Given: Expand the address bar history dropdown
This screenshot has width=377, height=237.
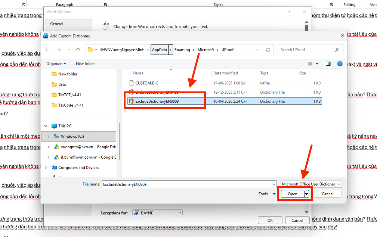Looking at the screenshot, I should point(257,50).
